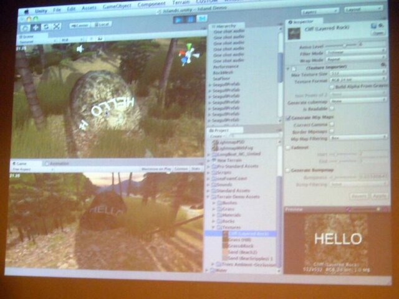Open the Assets menu
This screenshot has width=399, height=299.
89,8
